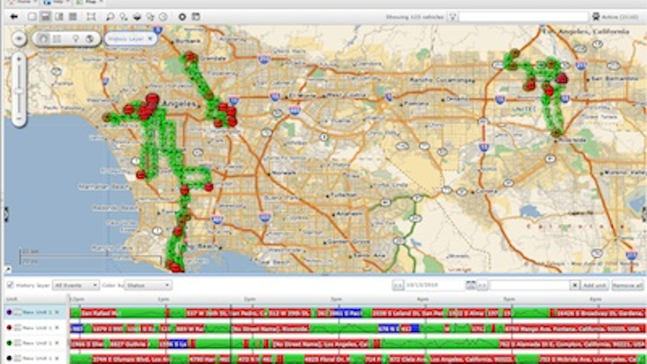Click the black color dot of fourth unit
The width and height of the screenshot is (647, 364).
9,359
